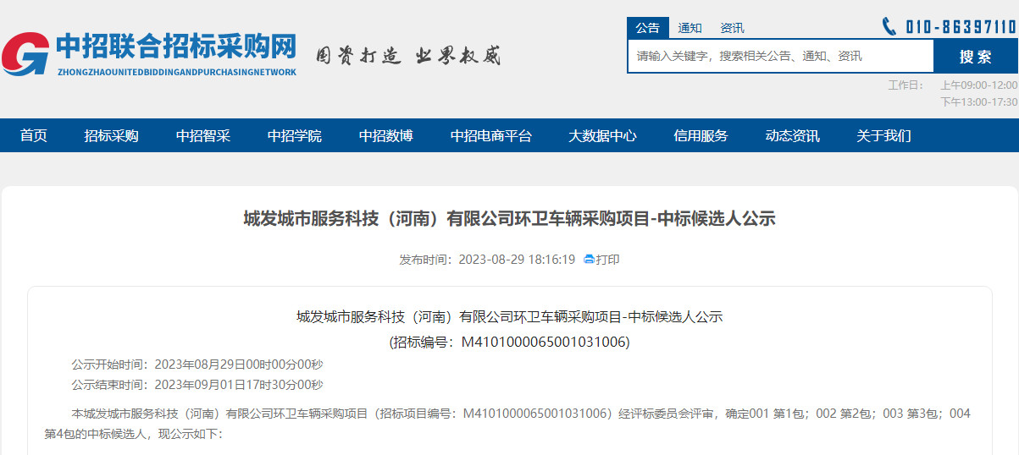Open the 首页 navigation item

coord(34,135)
